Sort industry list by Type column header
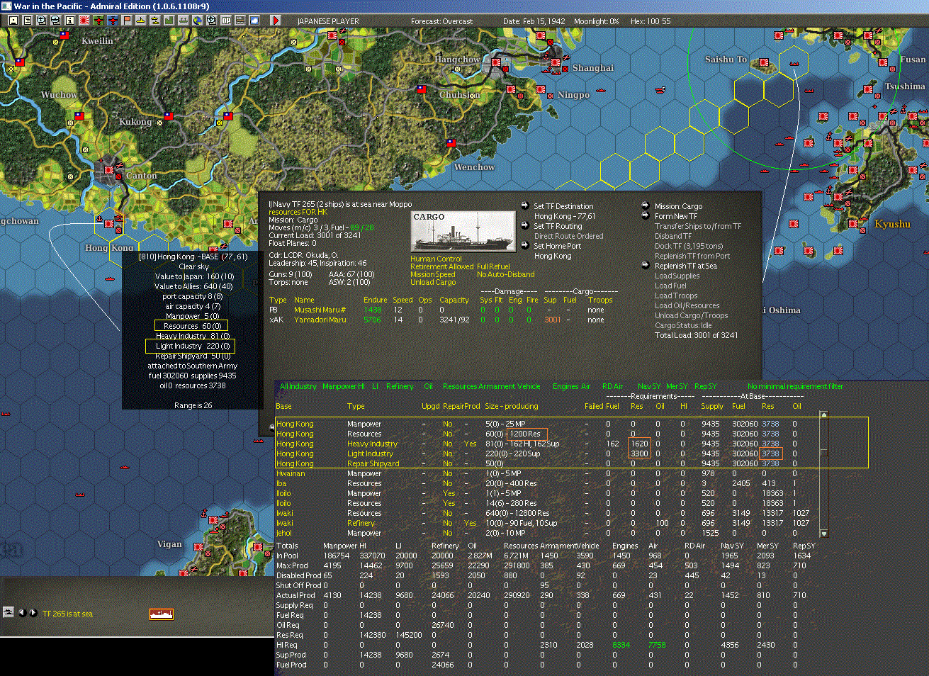 click(356, 406)
